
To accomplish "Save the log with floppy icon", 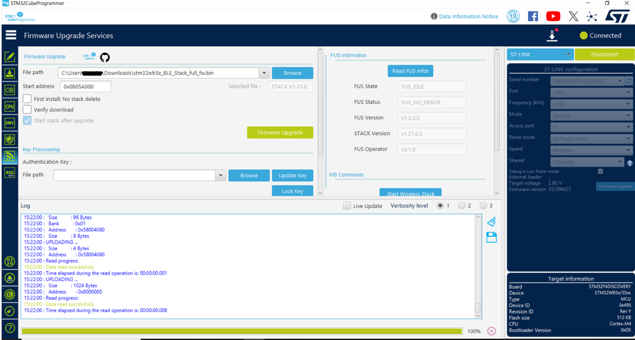I will (491, 237).
